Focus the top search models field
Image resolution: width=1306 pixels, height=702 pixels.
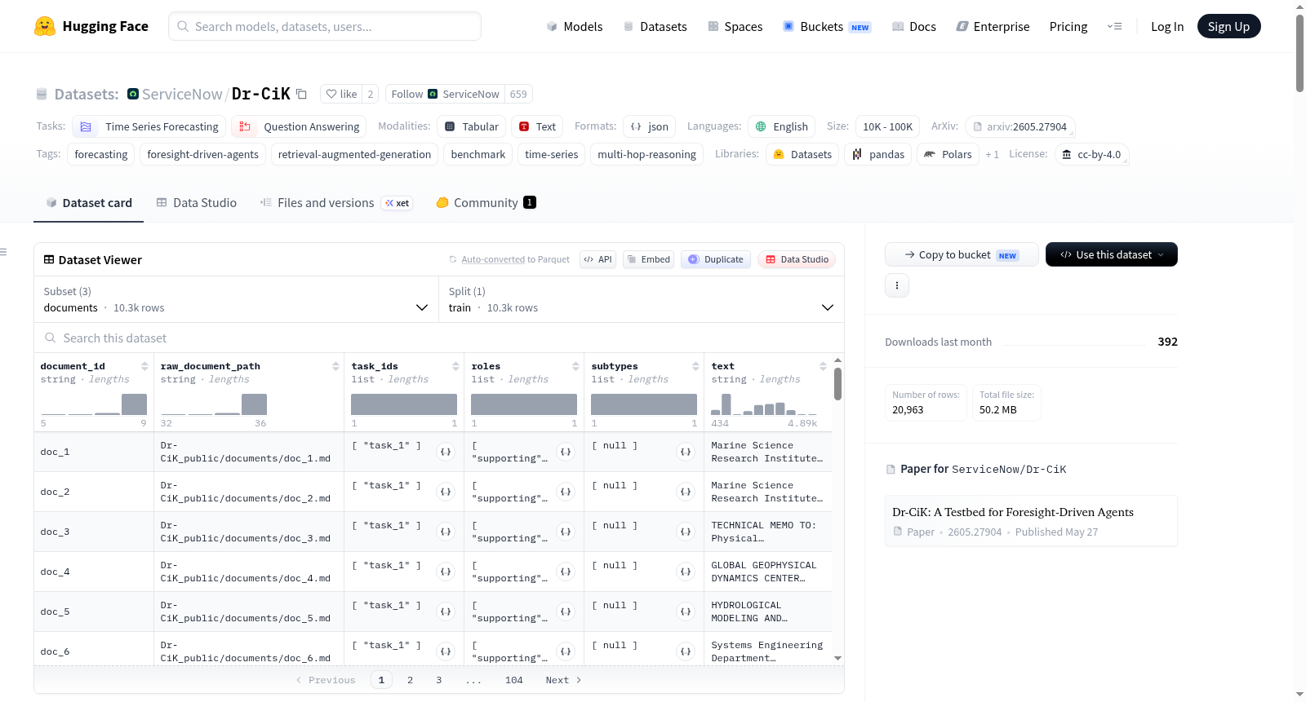[325, 26]
